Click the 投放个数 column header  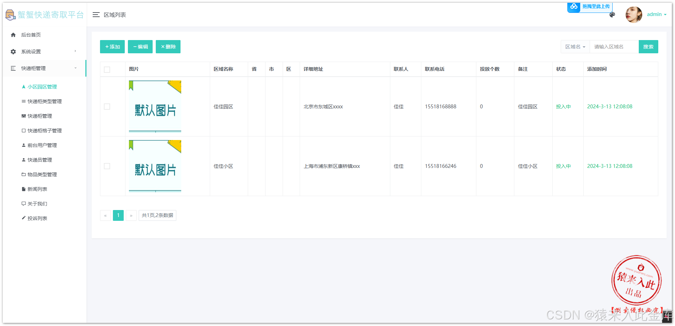pyautogui.click(x=490, y=69)
